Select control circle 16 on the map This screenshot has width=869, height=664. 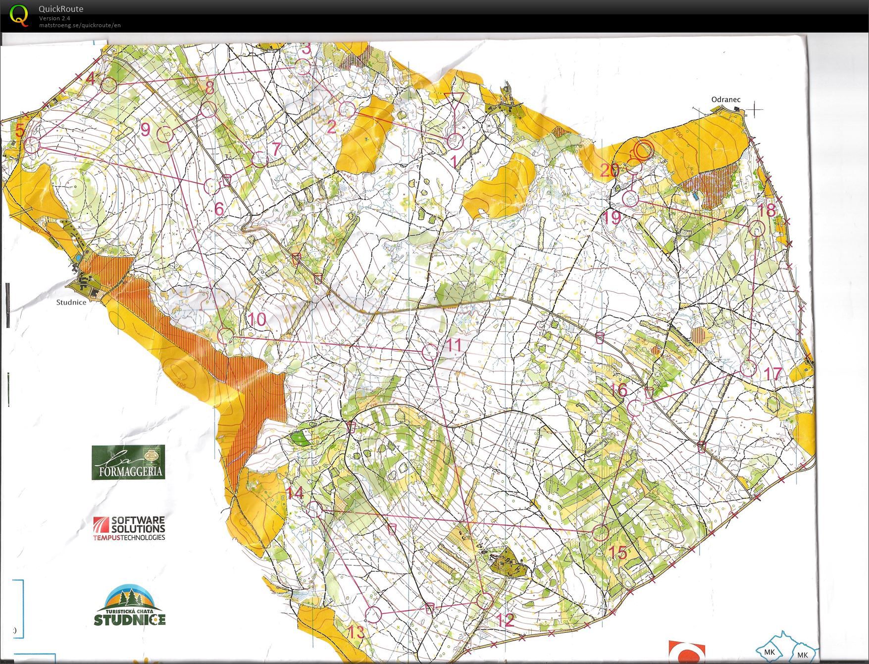[635, 407]
